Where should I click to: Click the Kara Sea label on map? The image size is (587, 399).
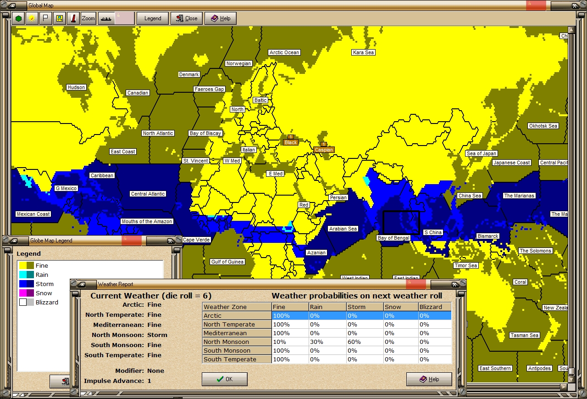pyautogui.click(x=363, y=52)
